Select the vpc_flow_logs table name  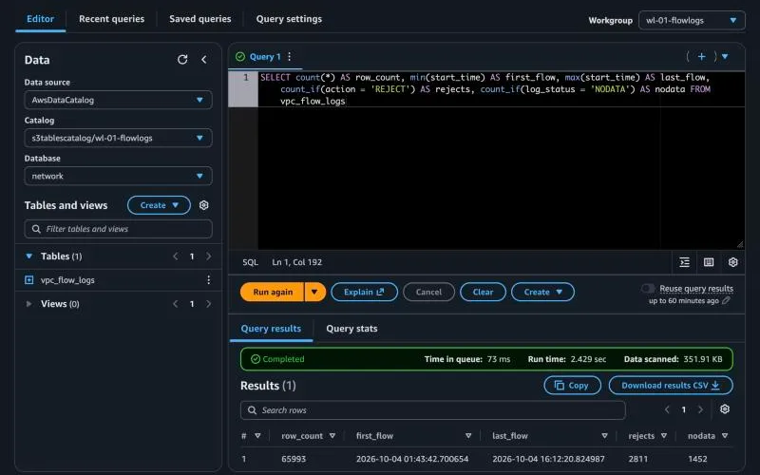[x=67, y=280]
